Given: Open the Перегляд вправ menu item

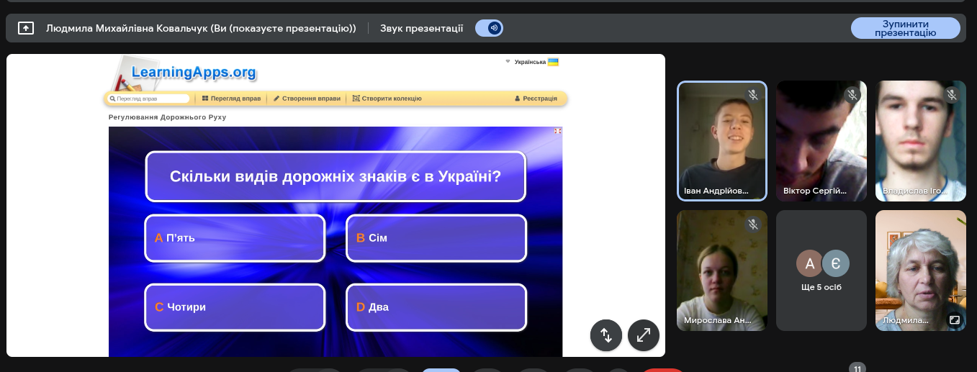Looking at the screenshot, I should [x=231, y=99].
